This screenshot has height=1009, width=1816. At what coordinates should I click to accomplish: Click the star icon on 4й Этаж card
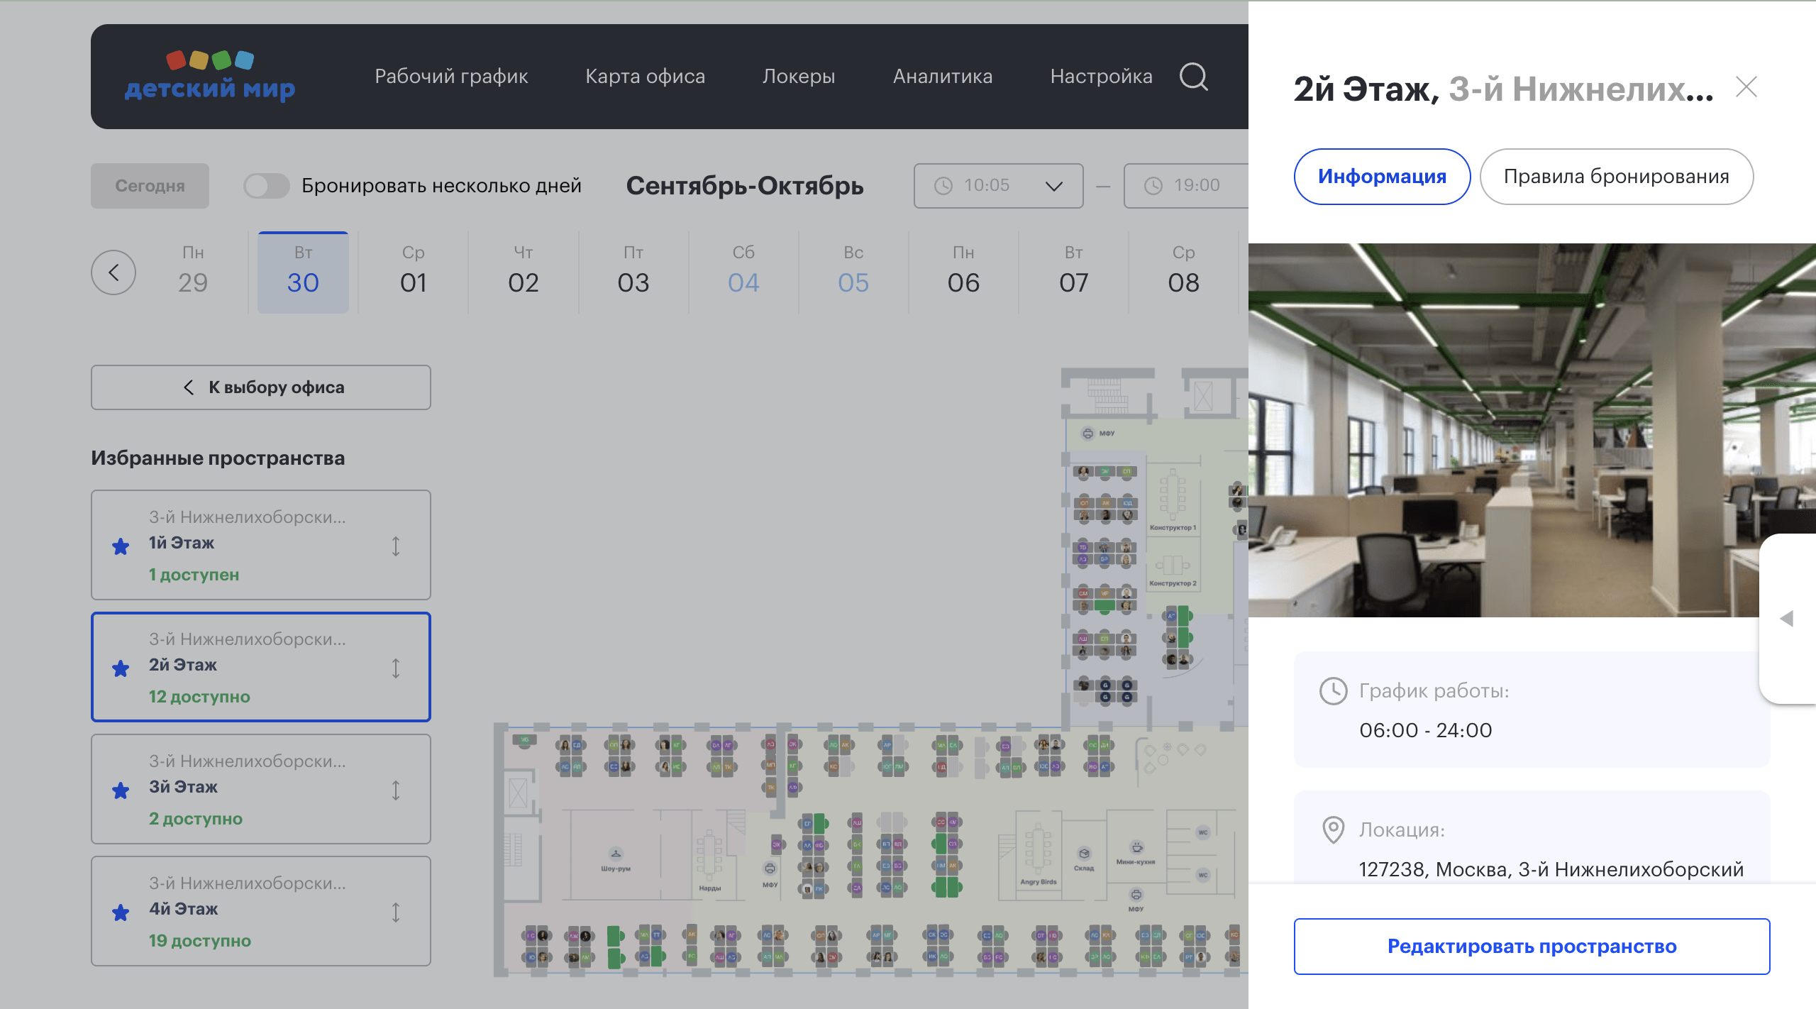tap(121, 912)
